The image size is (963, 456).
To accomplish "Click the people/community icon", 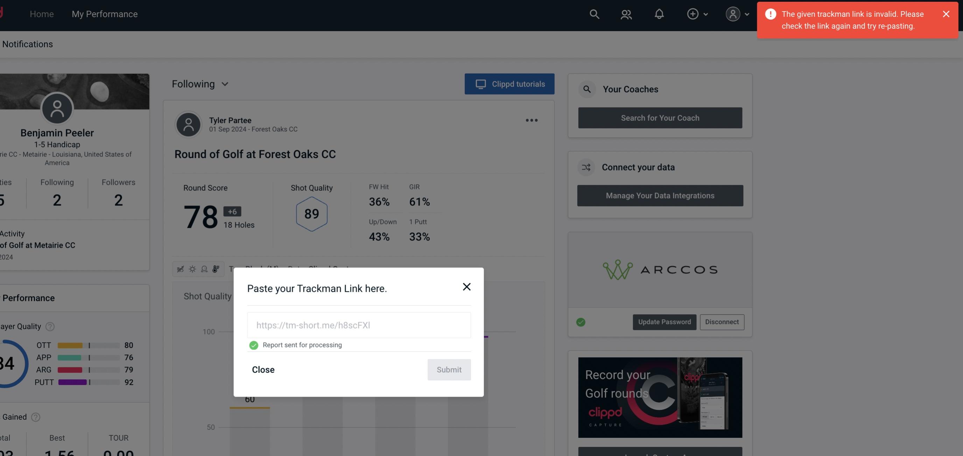I will 626,14.
